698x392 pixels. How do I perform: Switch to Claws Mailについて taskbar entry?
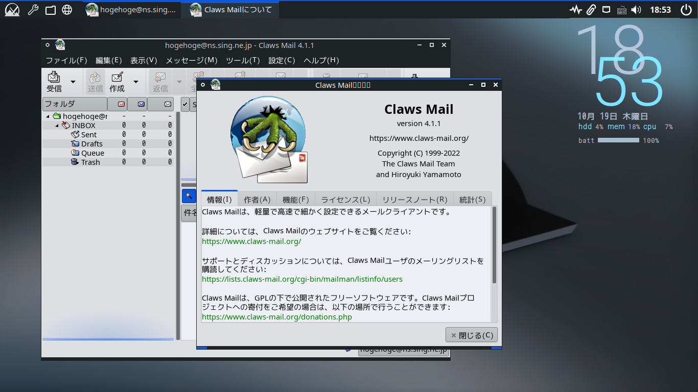(x=231, y=10)
